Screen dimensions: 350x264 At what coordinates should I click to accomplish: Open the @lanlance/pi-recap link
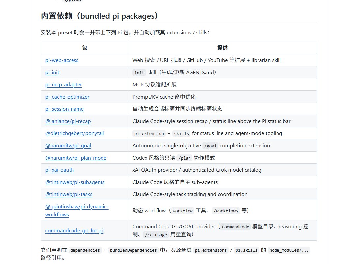(68, 121)
